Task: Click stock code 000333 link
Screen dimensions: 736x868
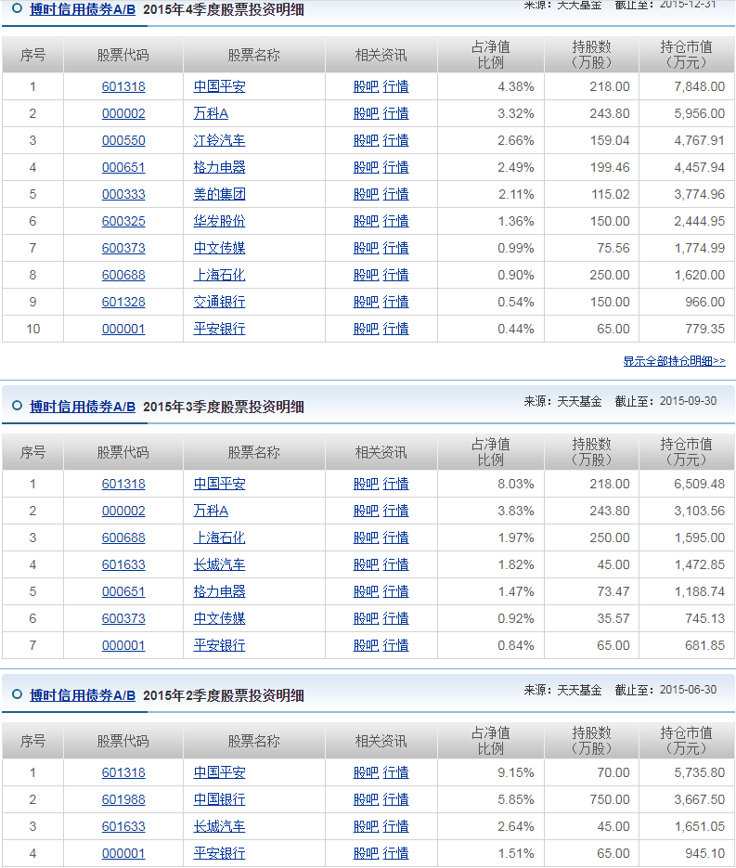Action: pos(123,194)
